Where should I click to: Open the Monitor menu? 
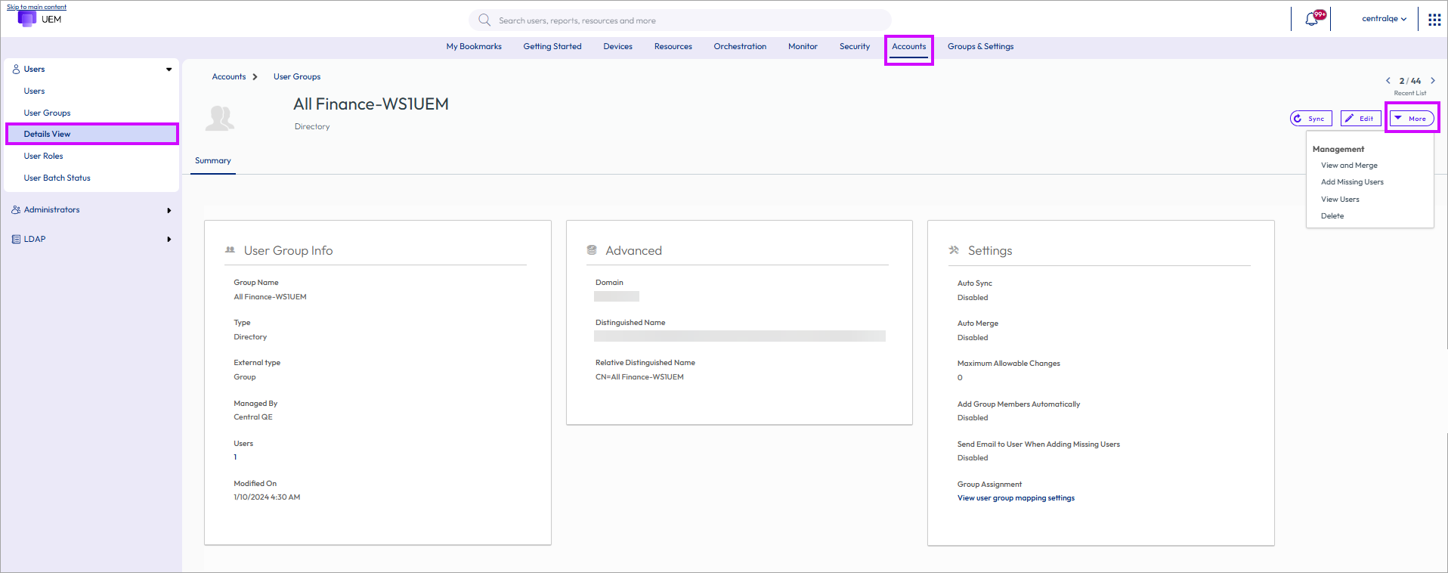tap(803, 47)
